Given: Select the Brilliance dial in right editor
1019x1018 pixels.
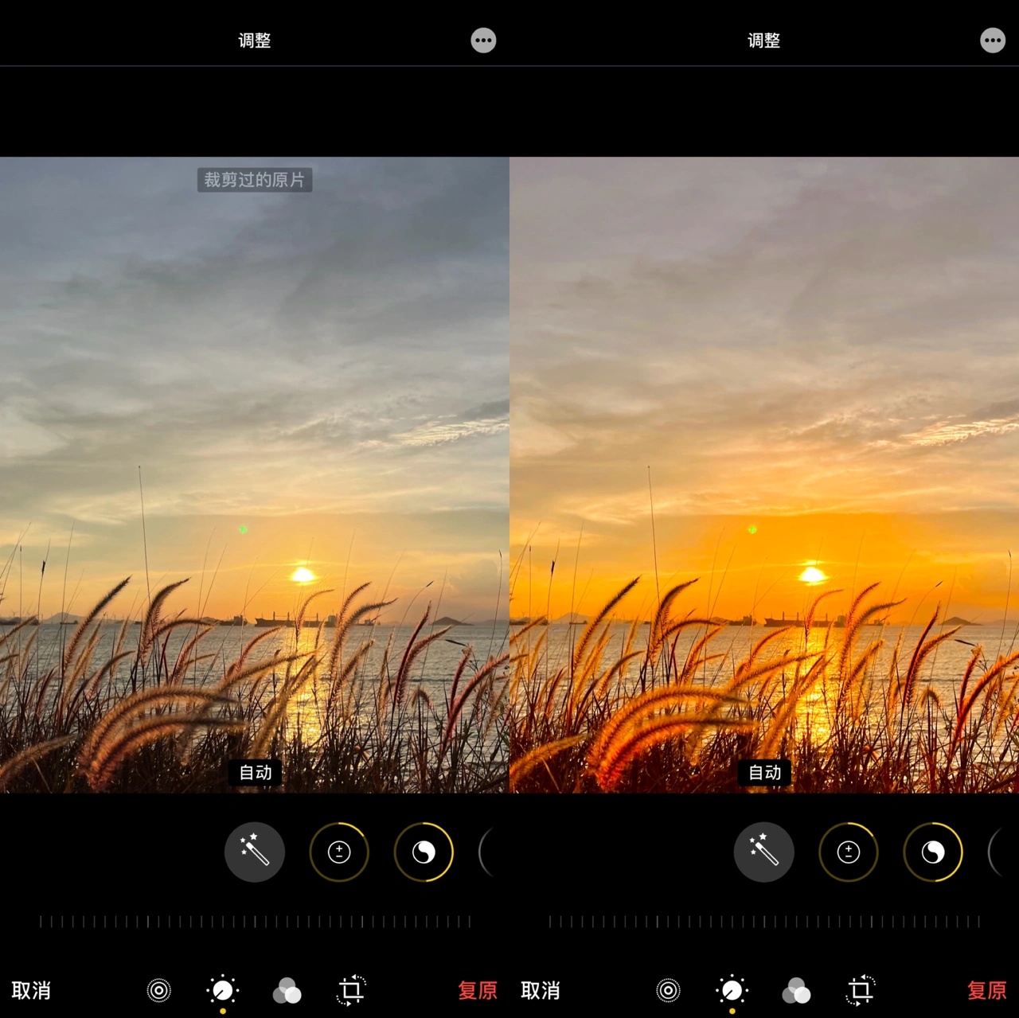Looking at the screenshot, I should (x=933, y=852).
